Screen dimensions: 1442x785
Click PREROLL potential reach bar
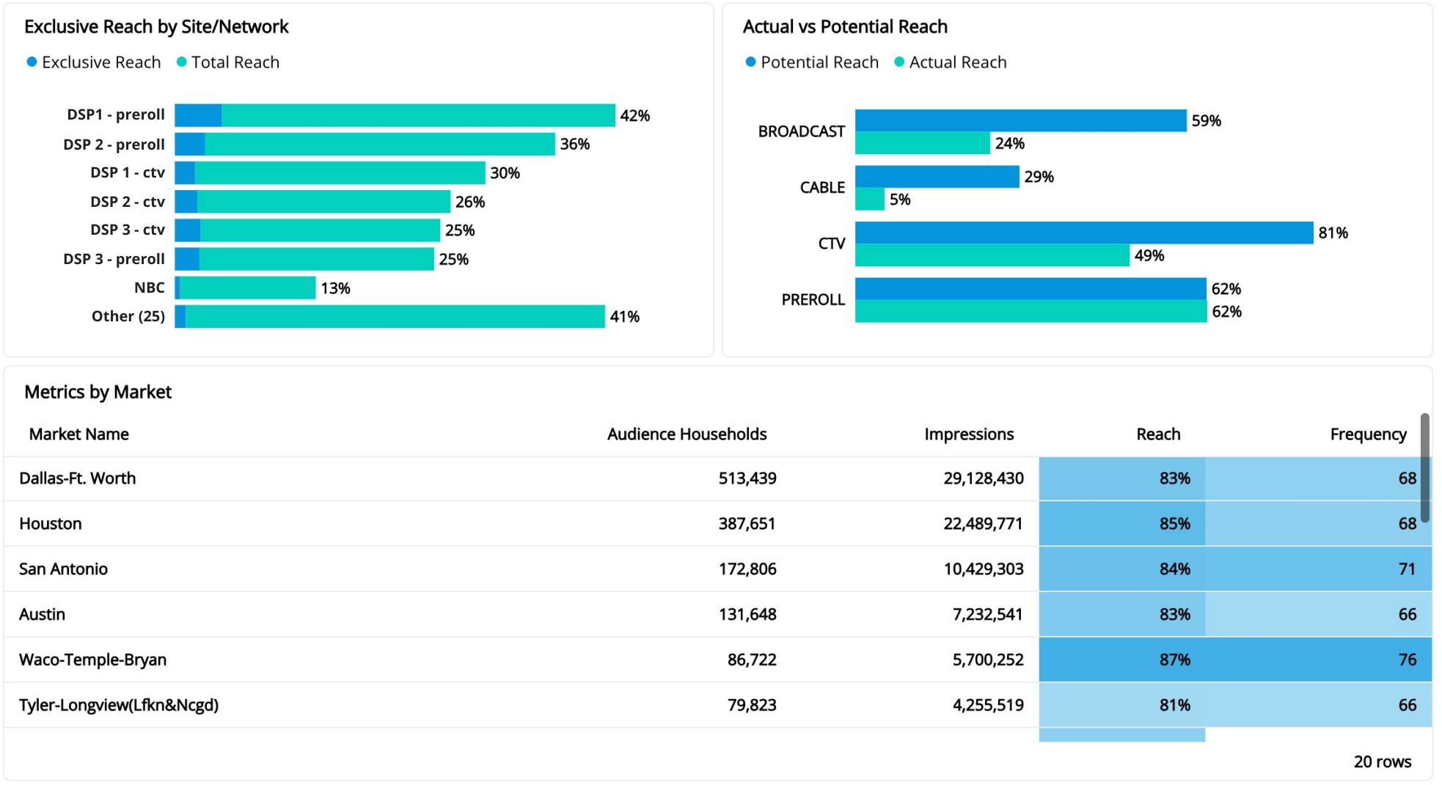click(x=1030, y=288)
